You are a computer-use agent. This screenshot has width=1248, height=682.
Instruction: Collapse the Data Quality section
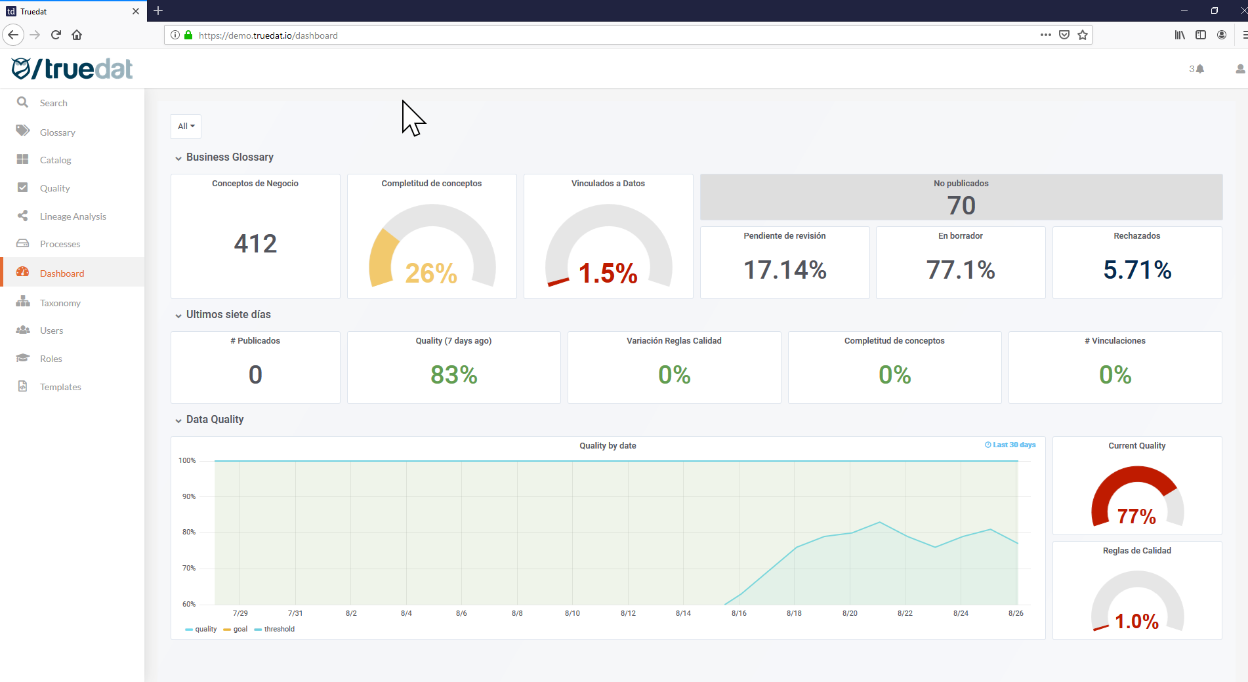click(x=178, y=420)
